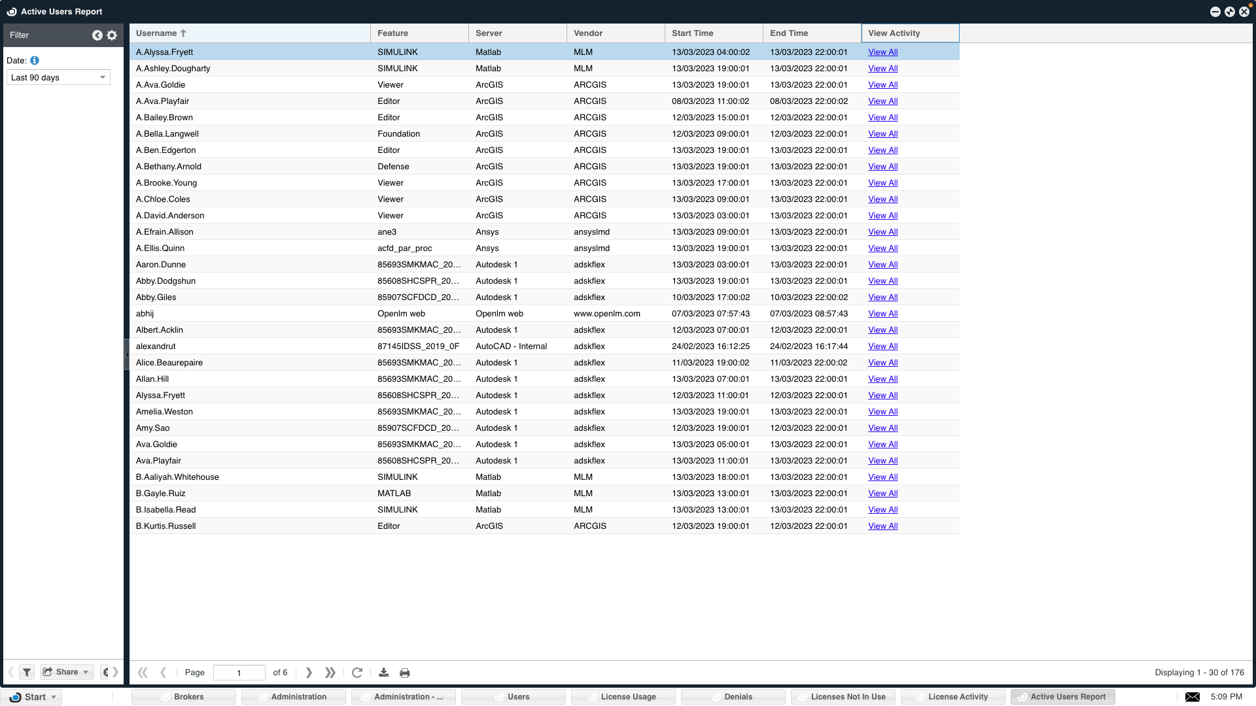Click the Date info icon
This screenshot has width=1256, height=706.
click(35, 60)
